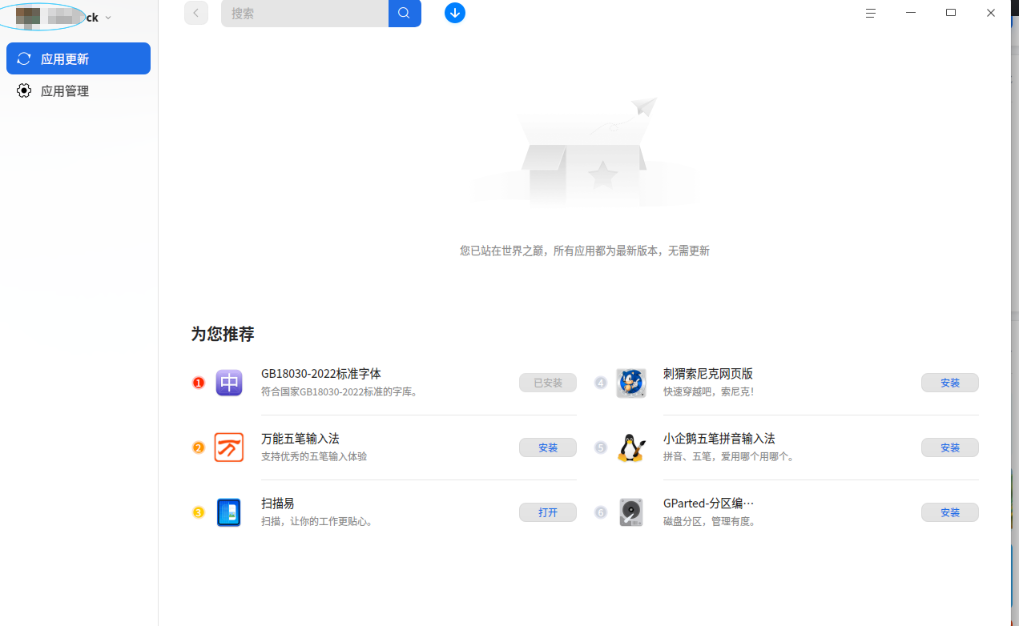The width and height of the screenshot is (1019, 626).
Task: Click the blurred account avatar
Action: 28,18
